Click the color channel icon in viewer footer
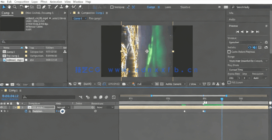The height and width of the screenshot is (140, 272). [133, 84]
